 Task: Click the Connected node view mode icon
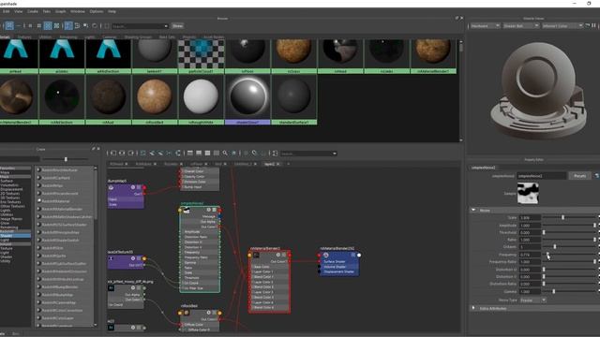(199, 154)
